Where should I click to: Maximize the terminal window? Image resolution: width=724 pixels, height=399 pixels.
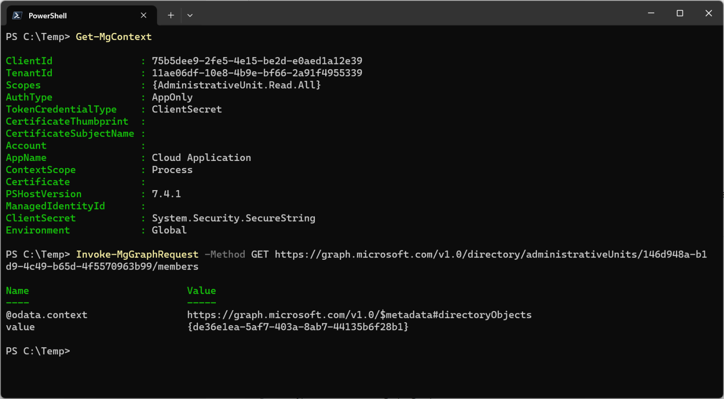click(680, 13)
